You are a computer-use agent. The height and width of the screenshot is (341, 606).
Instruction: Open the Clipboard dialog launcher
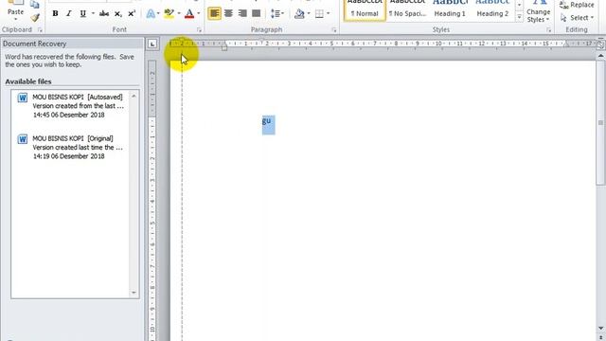40,29
